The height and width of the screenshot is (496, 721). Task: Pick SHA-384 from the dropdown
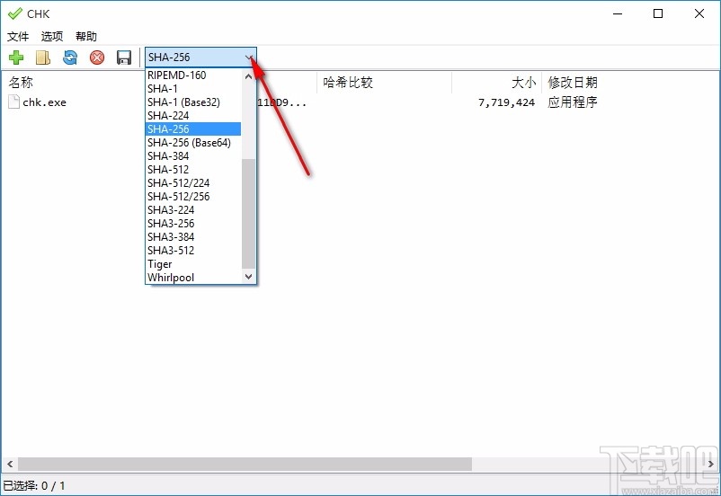click(x=193, y=155)
